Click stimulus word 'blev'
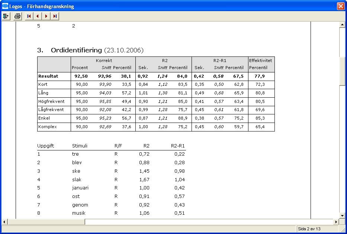Screen dimensions: 347x234 click(77, 163)
